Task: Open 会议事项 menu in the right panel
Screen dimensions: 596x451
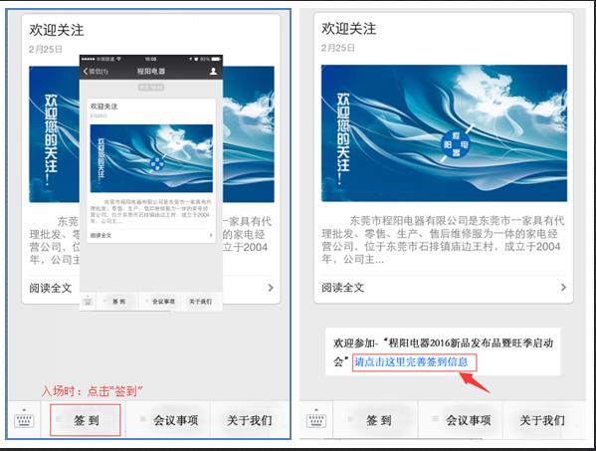Action: (x=468, y=420)
